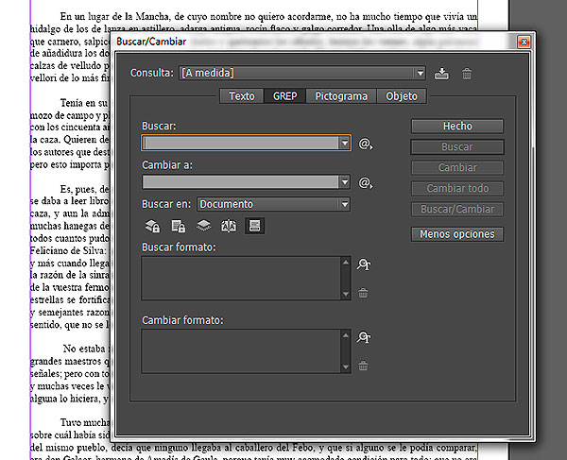Toggle include locked layers icon
Screen dimensions: 567x460
coord(152,226)
